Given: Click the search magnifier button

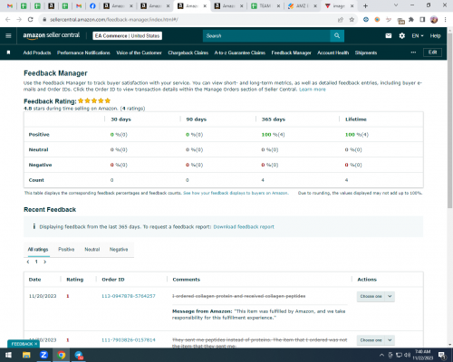Looking at the screenshot, I should pos(337,35).
